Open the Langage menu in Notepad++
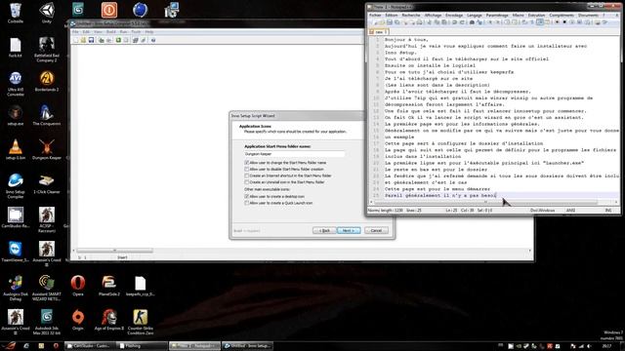This screenshot has width=625, height=351. click(x=475, y=16)
